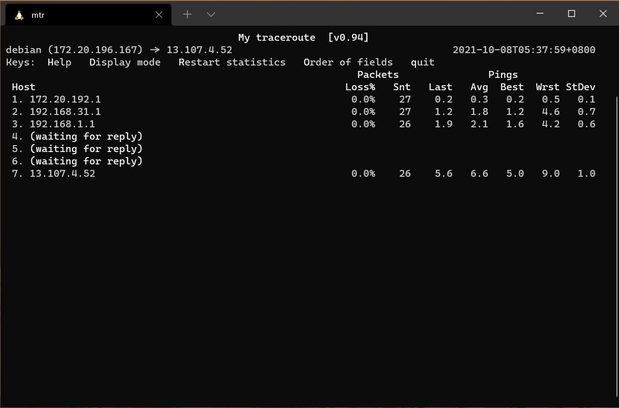Click the timestamp 2021-10-08T05:37:59+0800

click(524, 50)
